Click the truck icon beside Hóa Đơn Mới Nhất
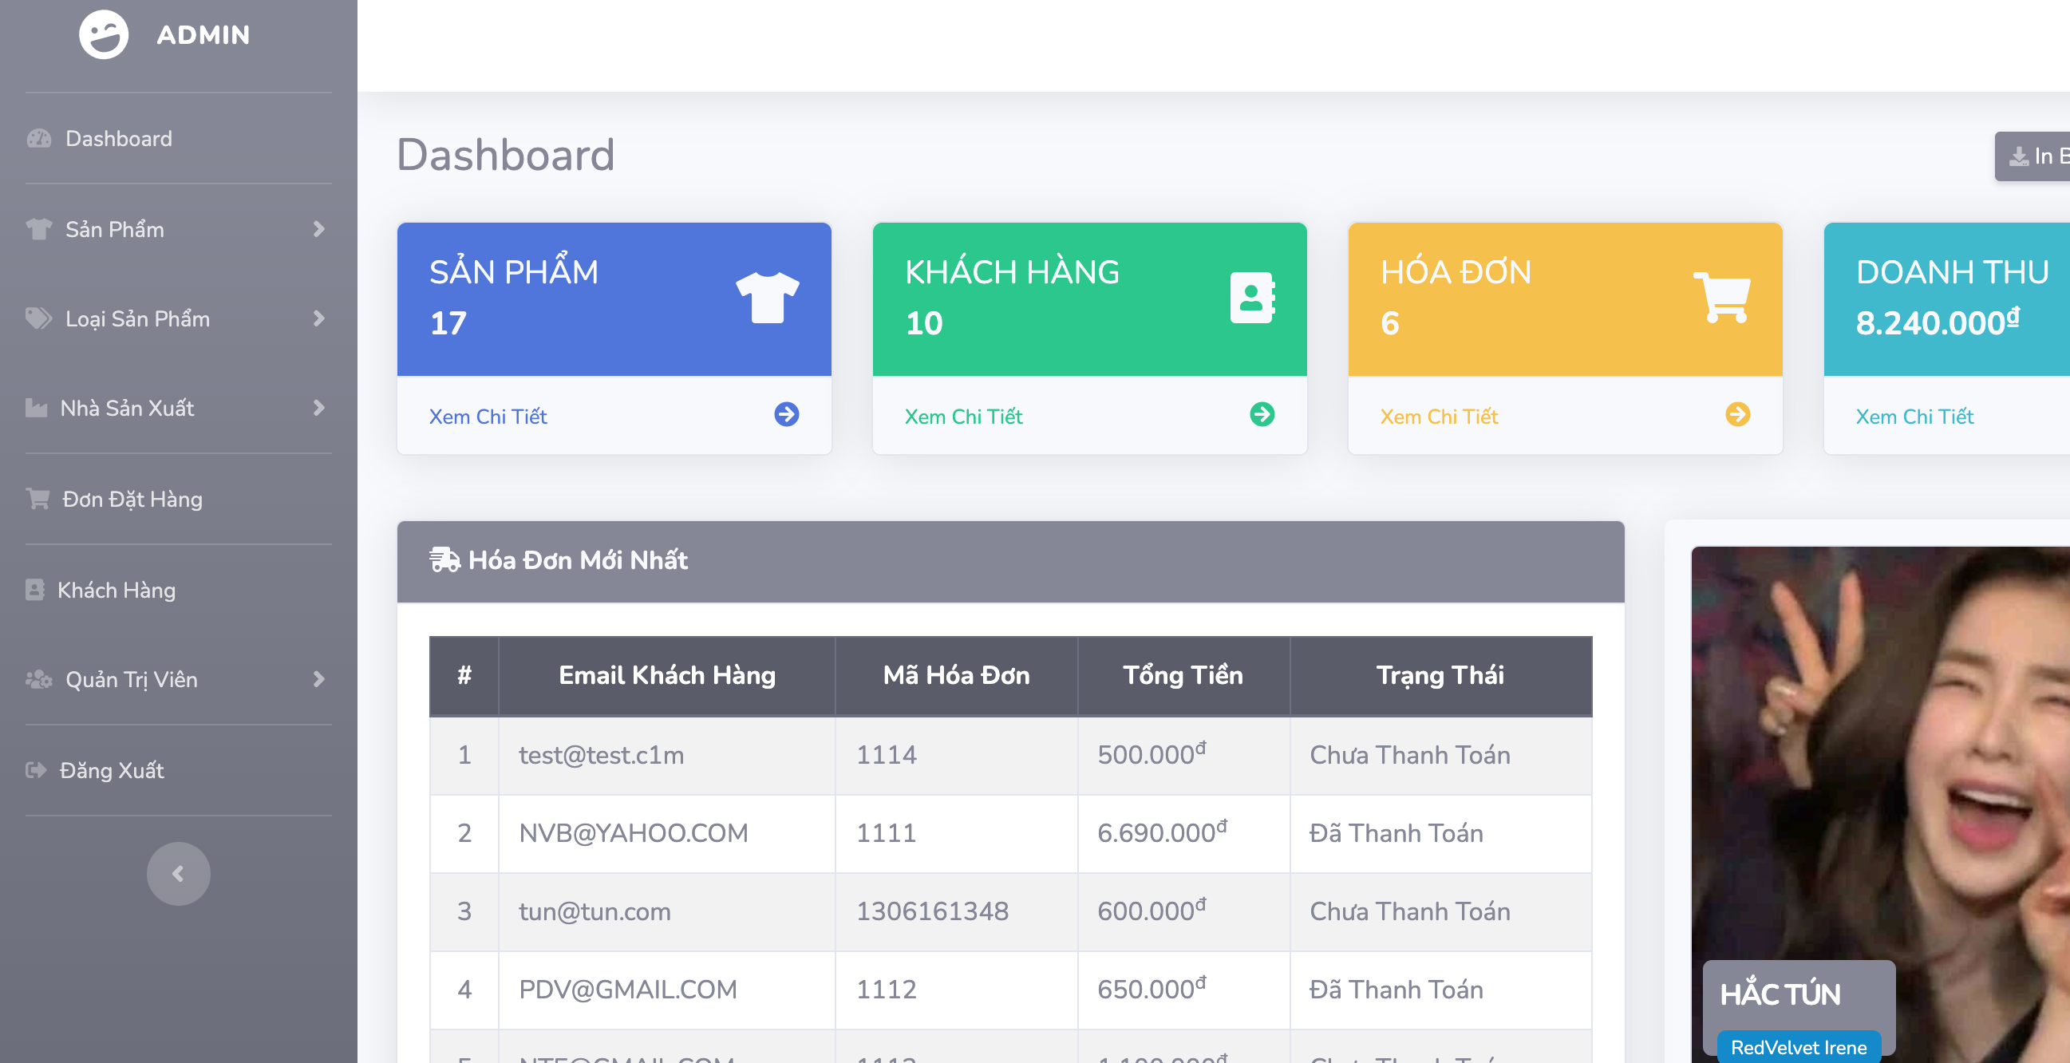Image resolution: width=2070 pixels, height=1063 pixels. click(444, 559)
